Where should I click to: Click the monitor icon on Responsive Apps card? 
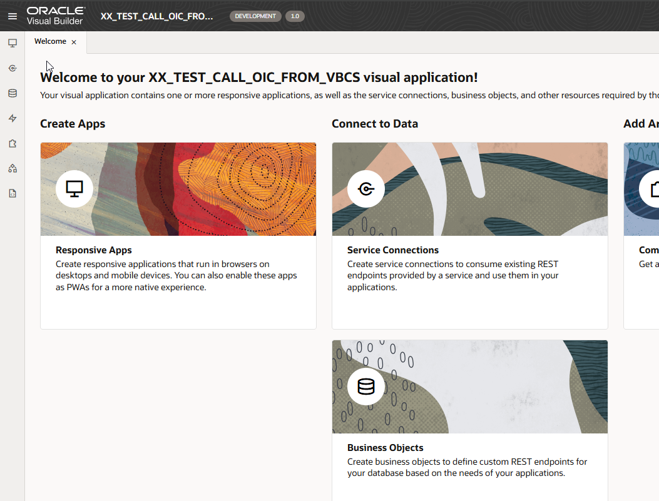pos(74,189)
